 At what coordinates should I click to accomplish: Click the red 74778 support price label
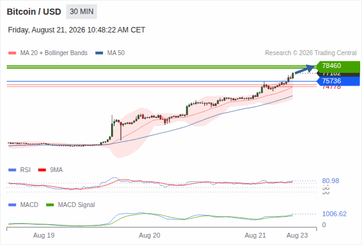pyautogui.click(x=331, y=88)
